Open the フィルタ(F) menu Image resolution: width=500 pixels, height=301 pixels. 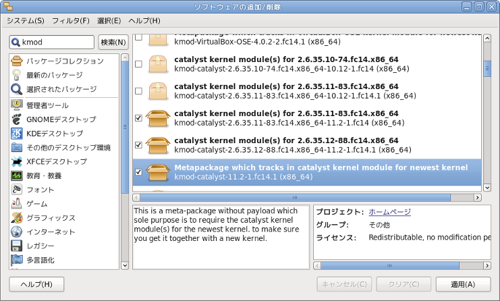click(x=71, y=21)
